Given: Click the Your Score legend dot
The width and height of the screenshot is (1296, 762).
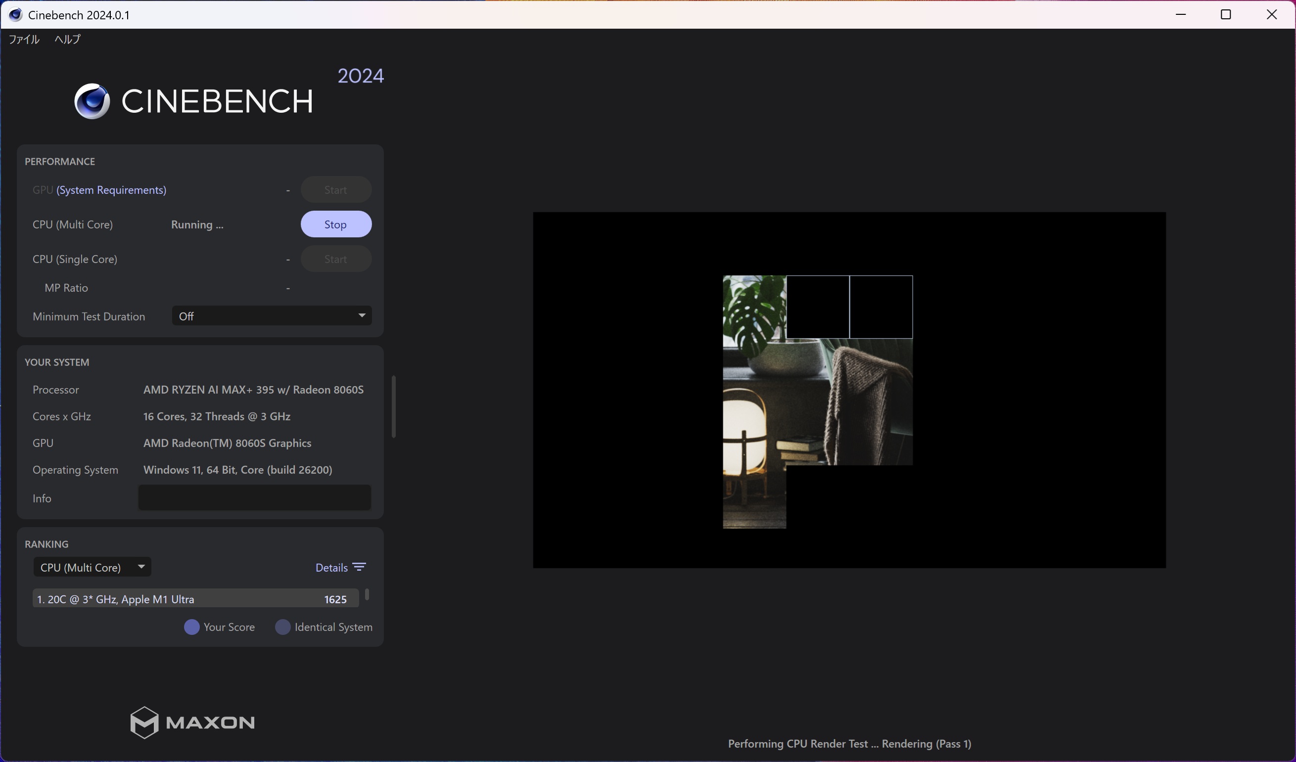Looking at the screenshot, I should [192, 627].
